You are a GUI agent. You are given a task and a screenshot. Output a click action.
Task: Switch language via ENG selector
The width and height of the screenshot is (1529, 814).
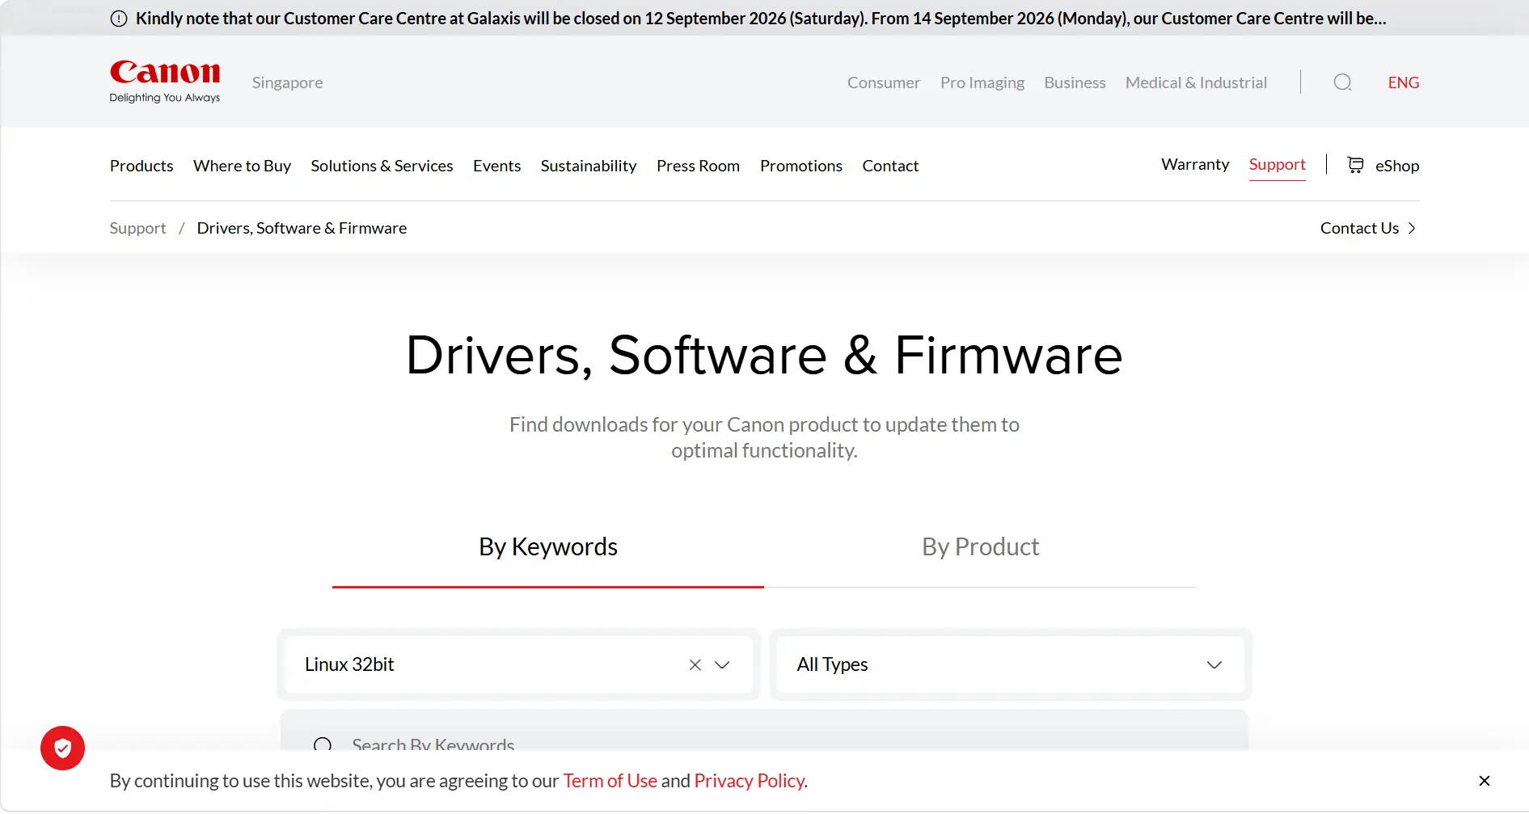click(1404, 82)
